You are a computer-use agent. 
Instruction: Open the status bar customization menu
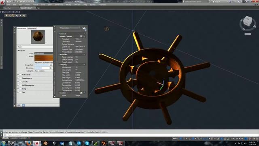pos(257,138)
